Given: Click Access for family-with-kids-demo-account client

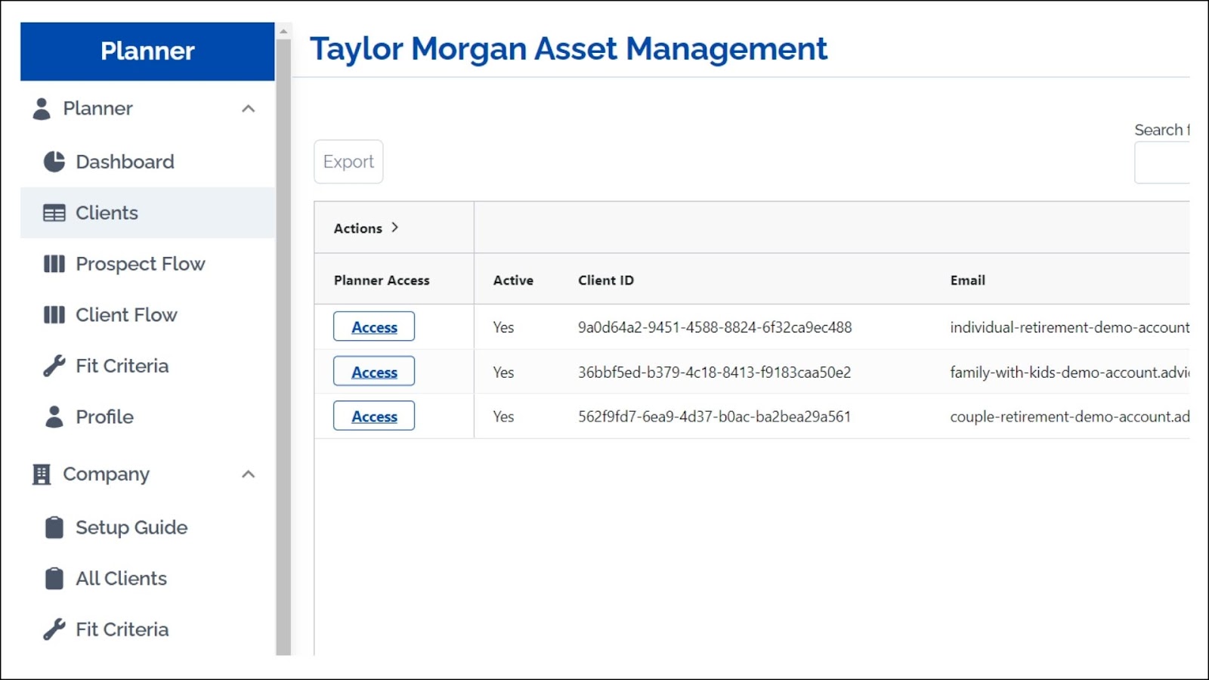Looking at the screenshot, I should [374, 372].
